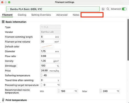Screen dimensions: 129x103
Task: Edit the Flow ratio field
Action: tap(50, 56)
